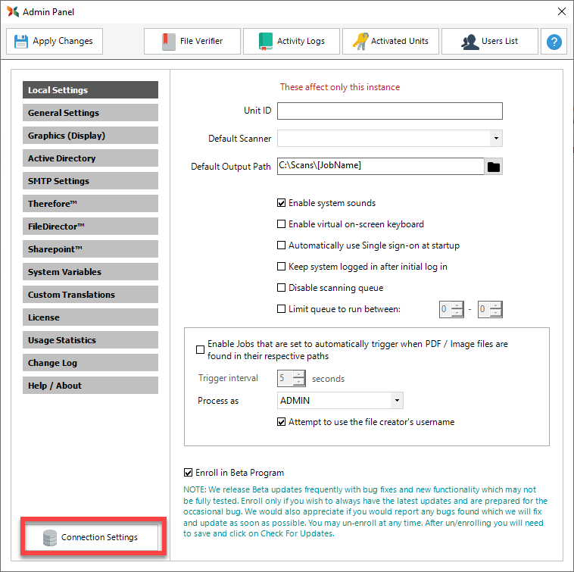Open the Process as ADMIN dropdown

tap(396, 401)
